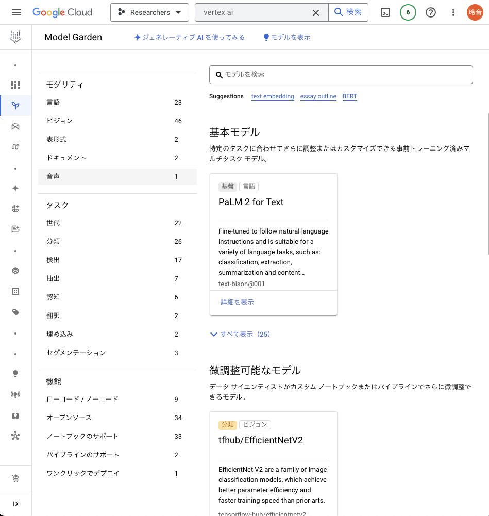Expand the collapsed sidebar with arrow icon

tap(15, 504)
